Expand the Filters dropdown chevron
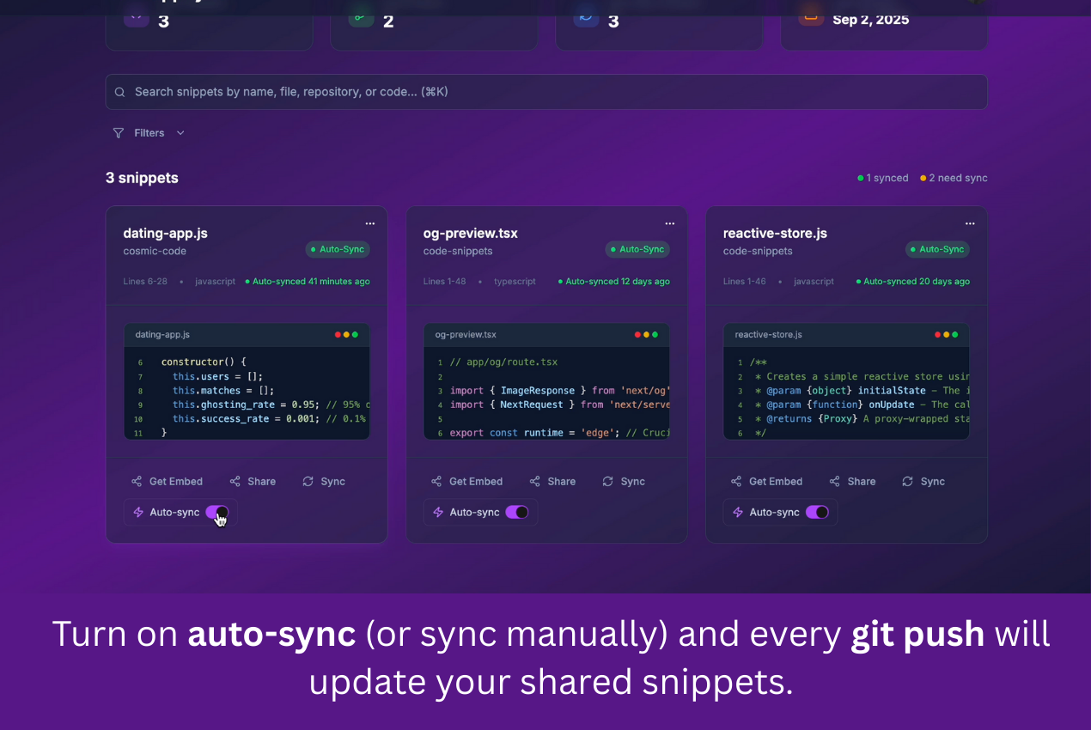This screenshot has height=730, width=1091. click(180, 133)
